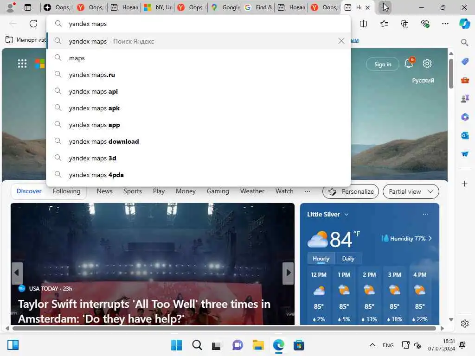The width and height of the screenshot is (475, 356).
Task: Click the browser profile avatar icon
Action: coord(11,7)
